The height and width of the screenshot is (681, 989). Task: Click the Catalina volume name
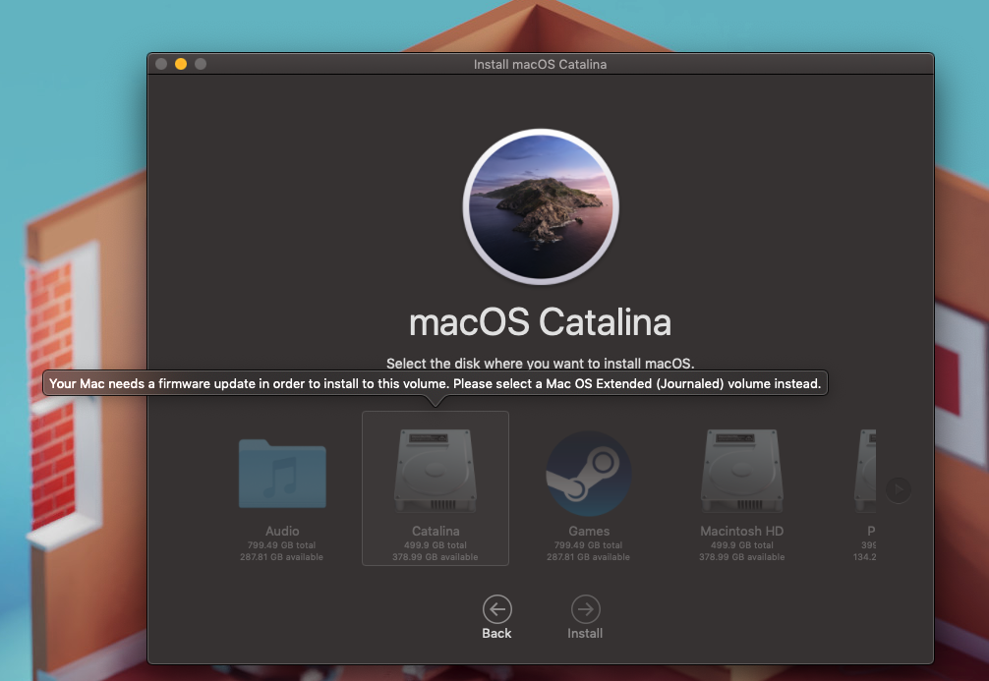pos(436,531)
